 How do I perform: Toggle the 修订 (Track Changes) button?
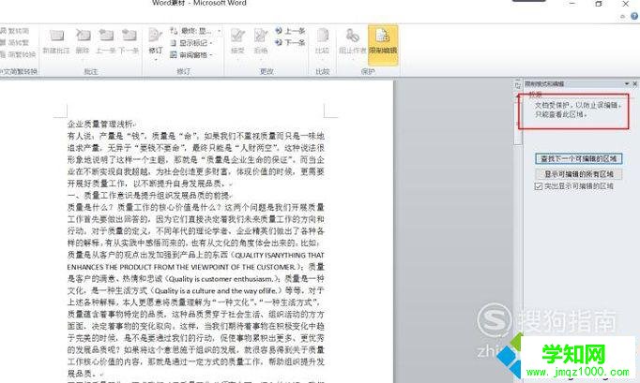[x=156, y=42]
